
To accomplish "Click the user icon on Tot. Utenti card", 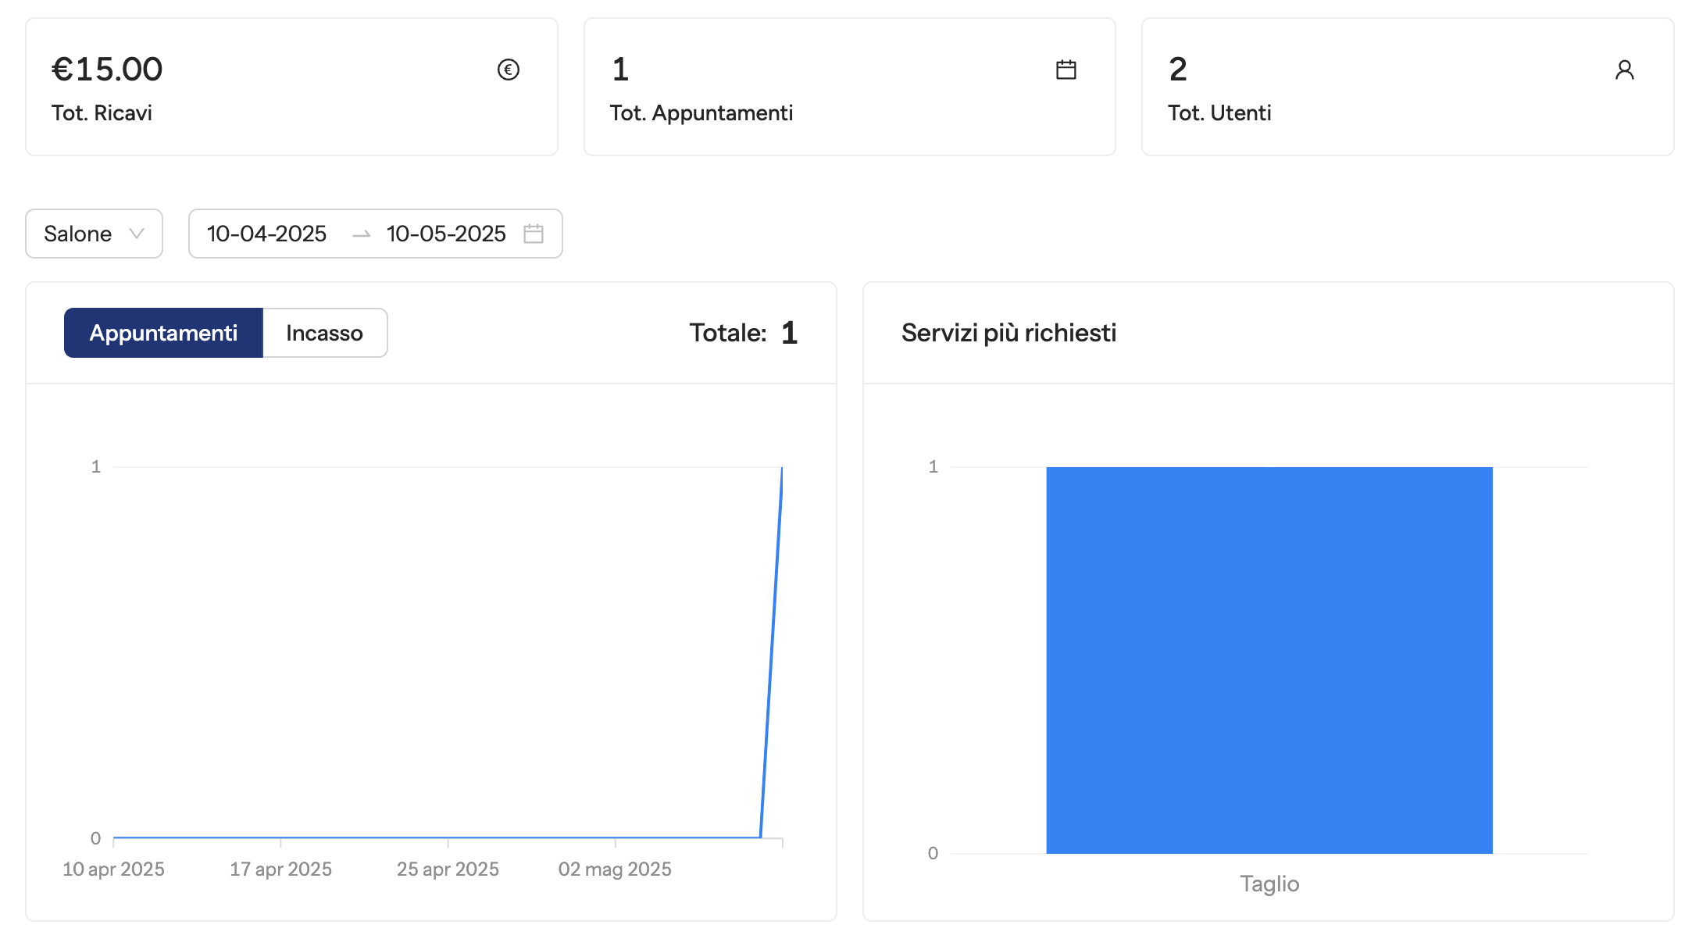I will pyautogui.click(x=1625, y=70).
